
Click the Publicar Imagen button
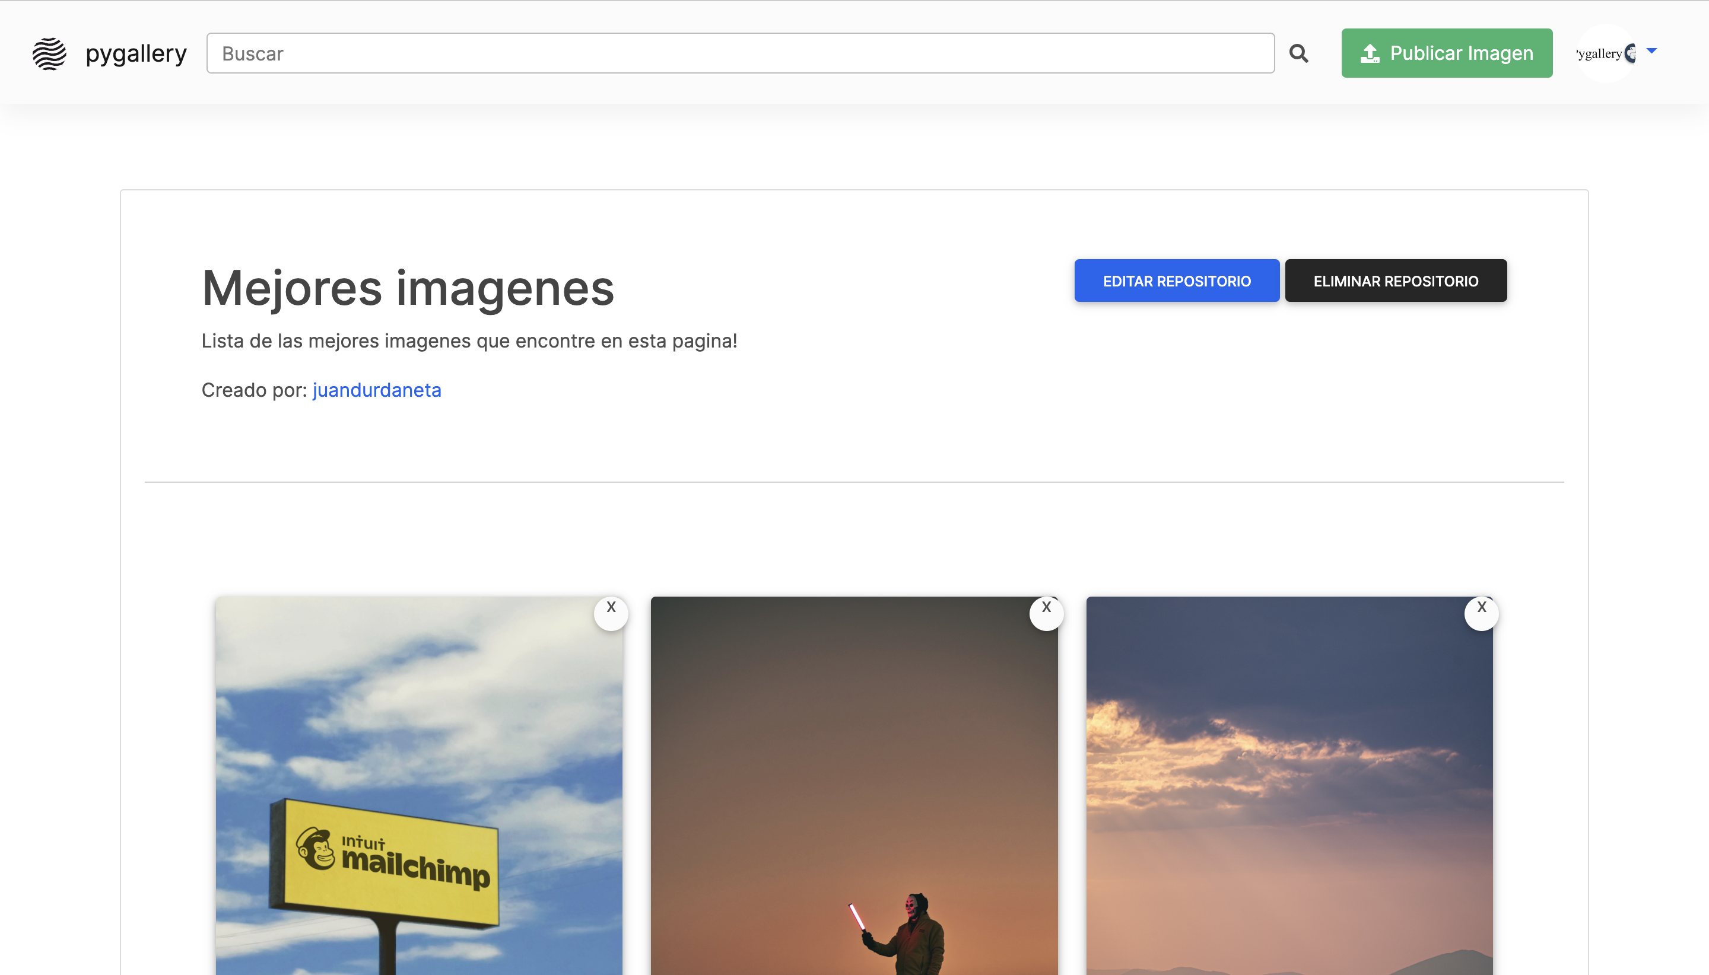pyautogui.click(x=1446, y=53)
